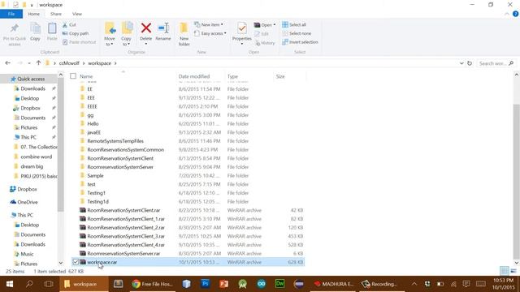Open Windows Start menu

[x=10, y=284]
